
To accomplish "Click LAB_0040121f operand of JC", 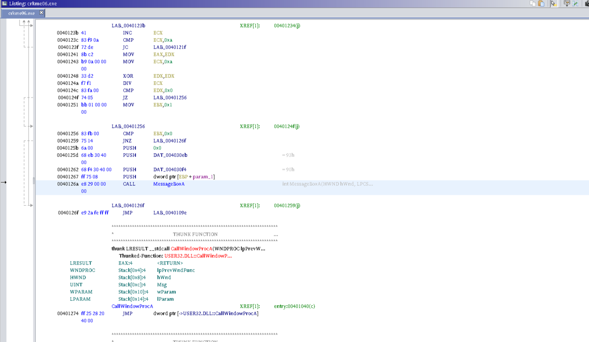I will coord(169,47).
